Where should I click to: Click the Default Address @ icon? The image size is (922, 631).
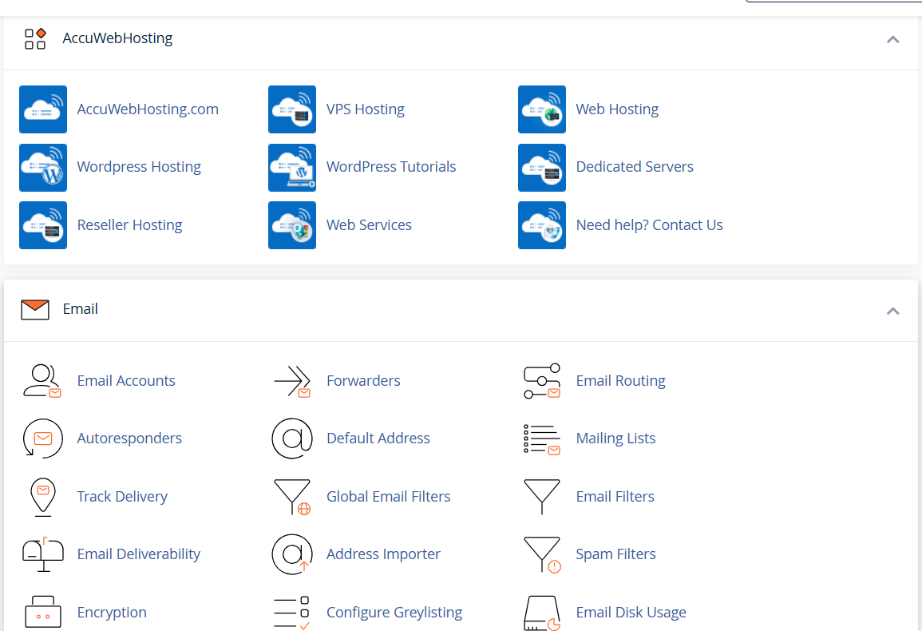coord(292,439)
